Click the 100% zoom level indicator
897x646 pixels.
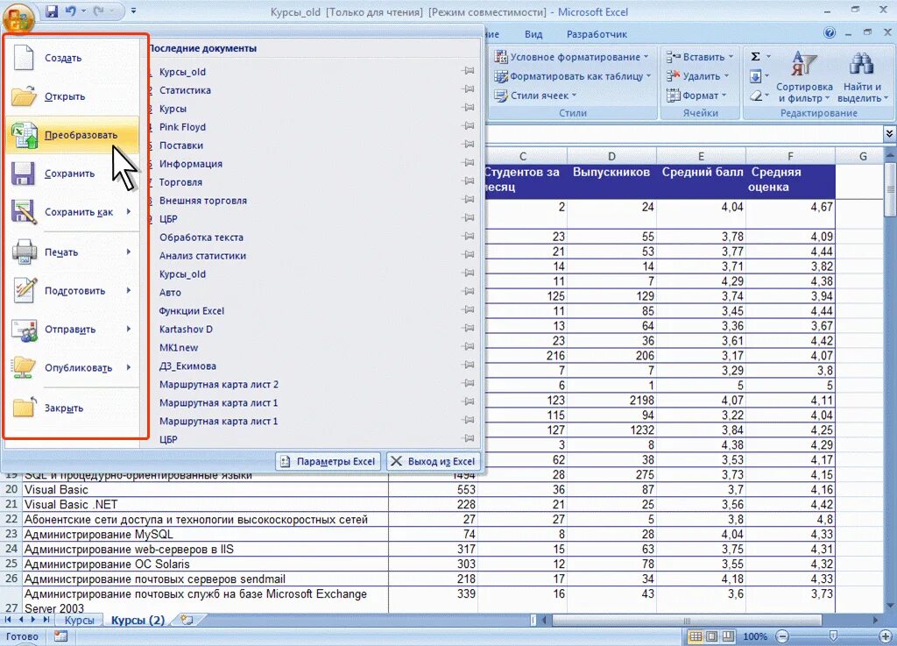pyautogui.click(x=755, y=636)
